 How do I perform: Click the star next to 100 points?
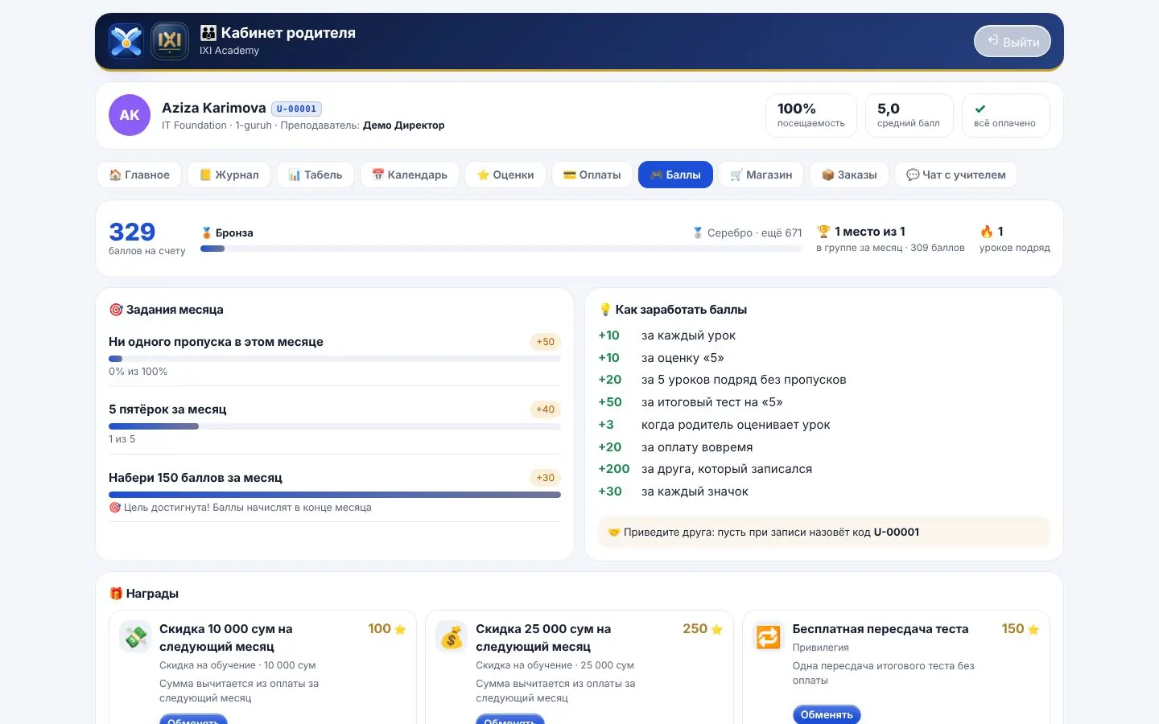click(400, 629)
